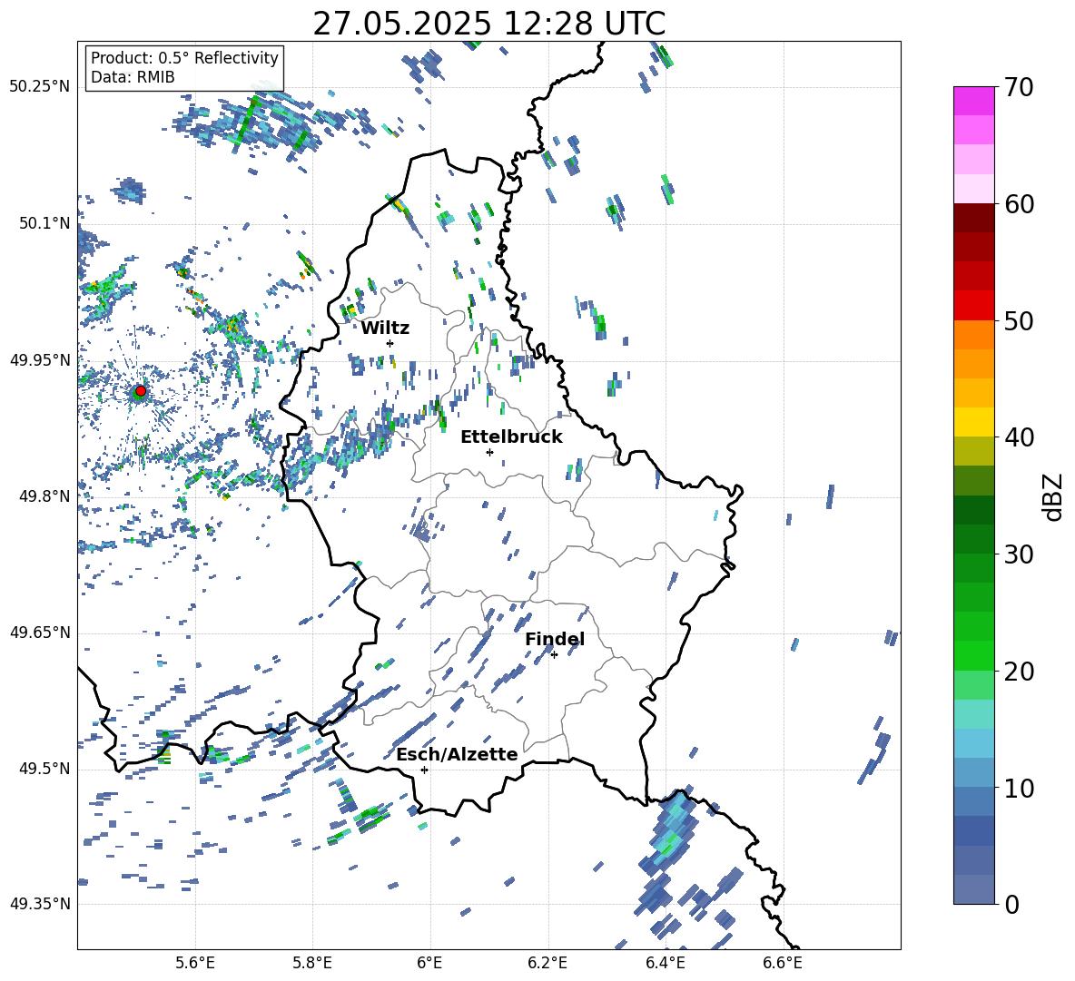Click the colorbar tick label 0
This screenshot has height=981, width=1075.
pos(1011,904)
